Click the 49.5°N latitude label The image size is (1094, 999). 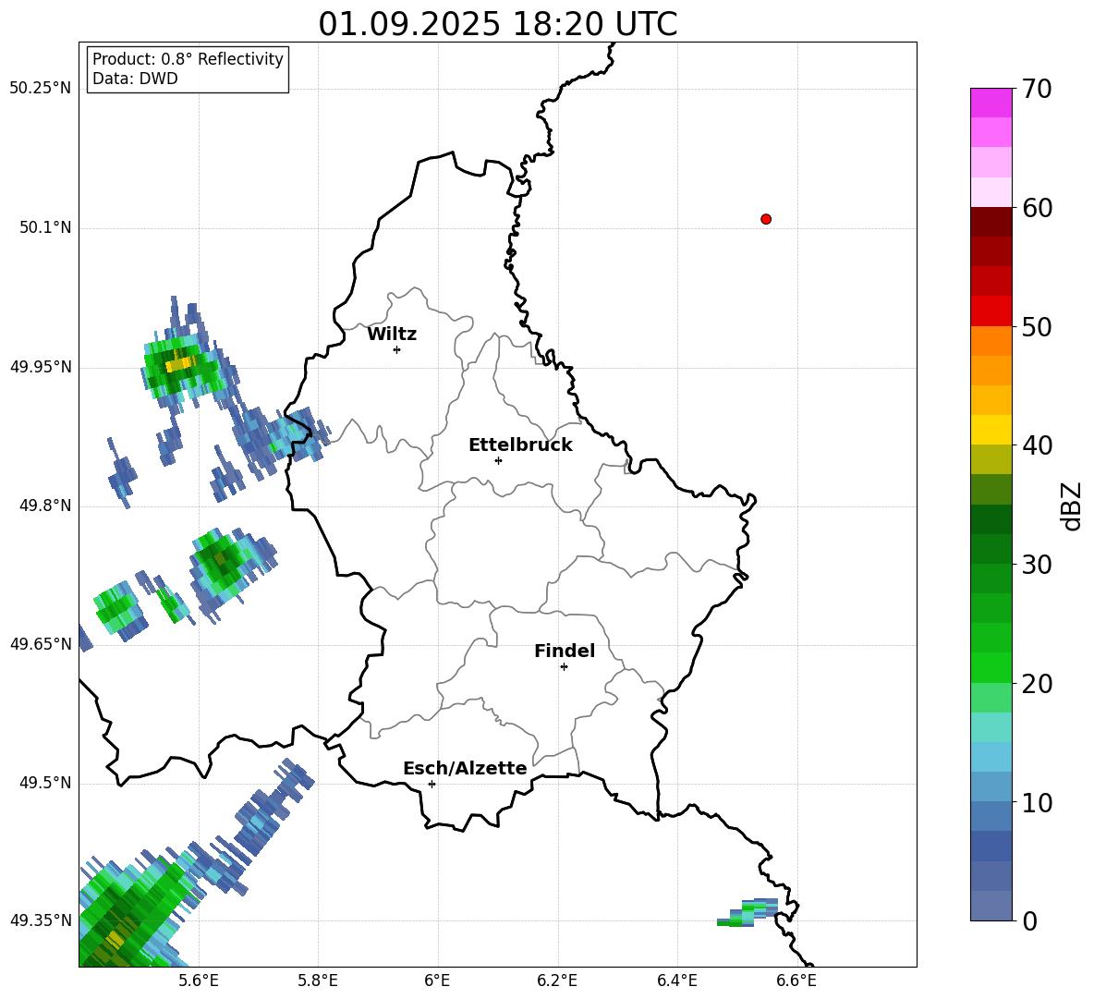46,783
